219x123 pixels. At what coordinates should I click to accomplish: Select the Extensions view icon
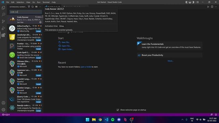click(3, 35)
